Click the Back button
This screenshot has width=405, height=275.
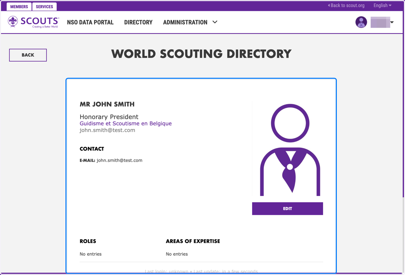[28, 55]
